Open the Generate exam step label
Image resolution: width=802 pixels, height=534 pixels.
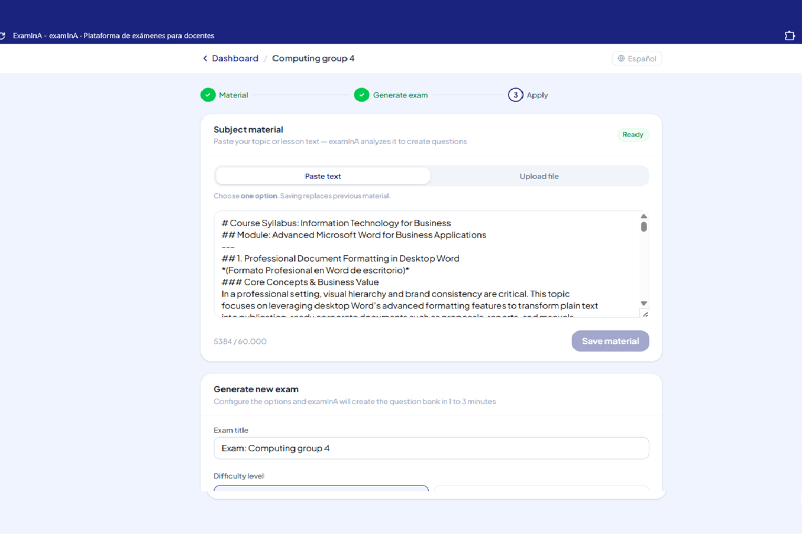pyautogui.click(x=400, y=95)
